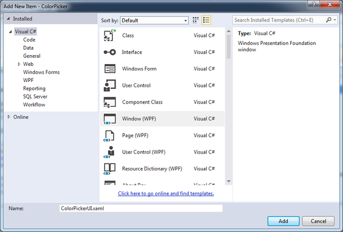
Task: Click the Name input field
Action: click(x=141, y=208)
